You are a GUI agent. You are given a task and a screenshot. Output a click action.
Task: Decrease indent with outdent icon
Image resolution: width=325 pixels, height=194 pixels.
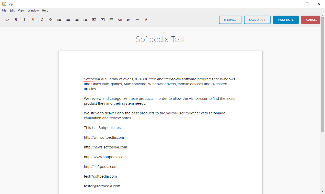click(77, 20)
